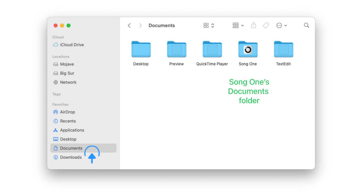Screen dimensions: 361x194
Task: Select the TextEdit folder icon
Action: (284, 49)
